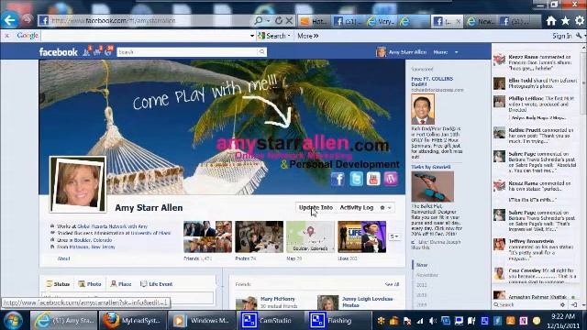Open Facebook friend requests notification icon
The width and height of the screenshot is (587, 330).
coord(87,51)
